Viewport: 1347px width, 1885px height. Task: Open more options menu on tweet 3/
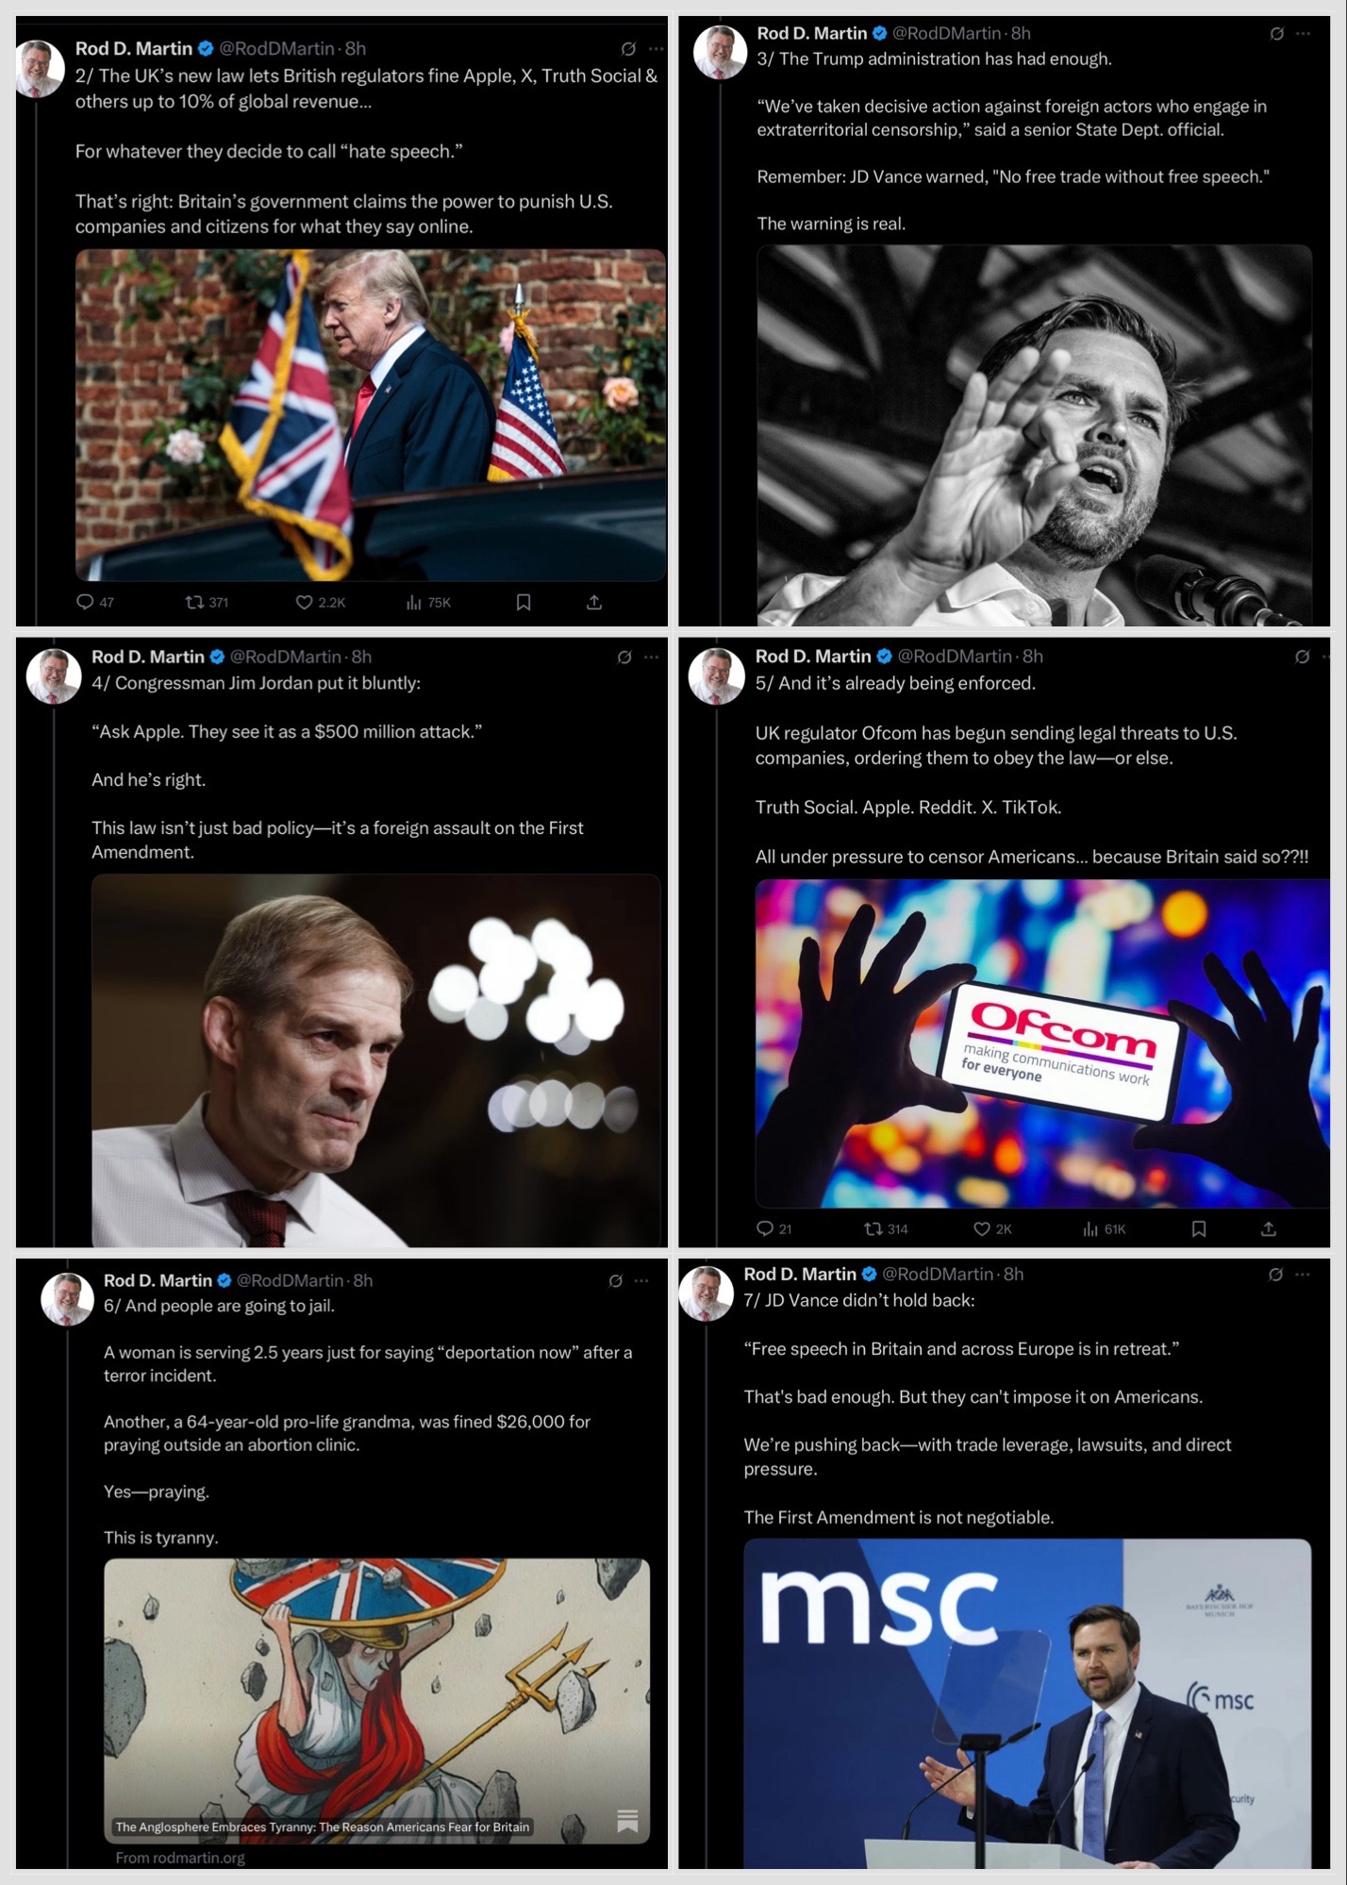coord(1304,34)
